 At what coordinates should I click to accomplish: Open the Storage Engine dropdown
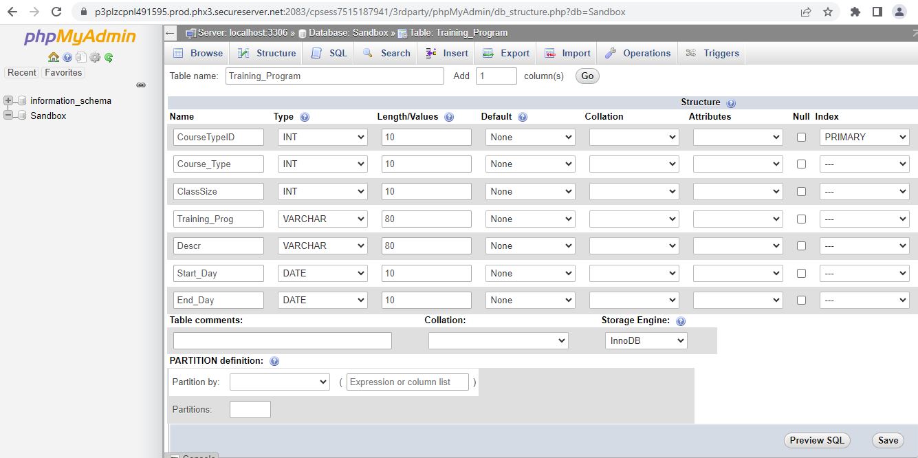pos(645,340)
